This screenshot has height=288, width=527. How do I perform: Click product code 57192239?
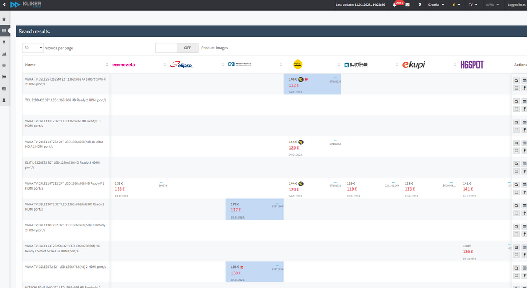tap(335, 82)
